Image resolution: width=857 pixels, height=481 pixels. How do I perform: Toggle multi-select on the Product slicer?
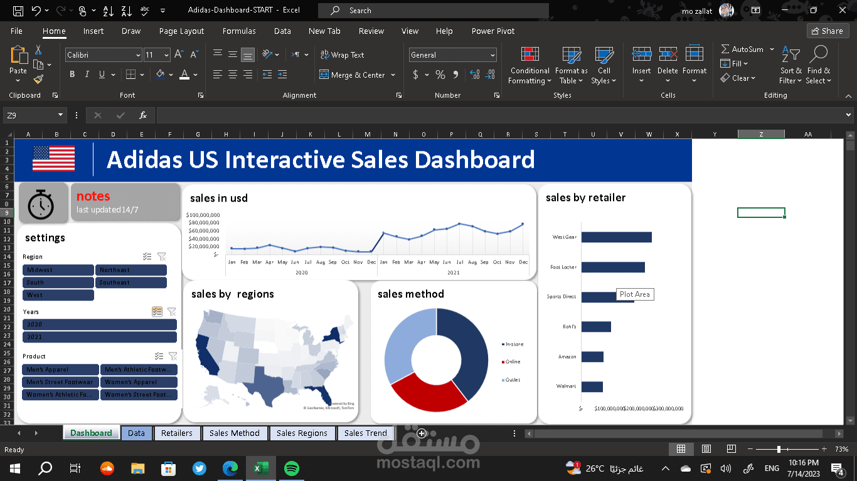[x=159, y=356]
